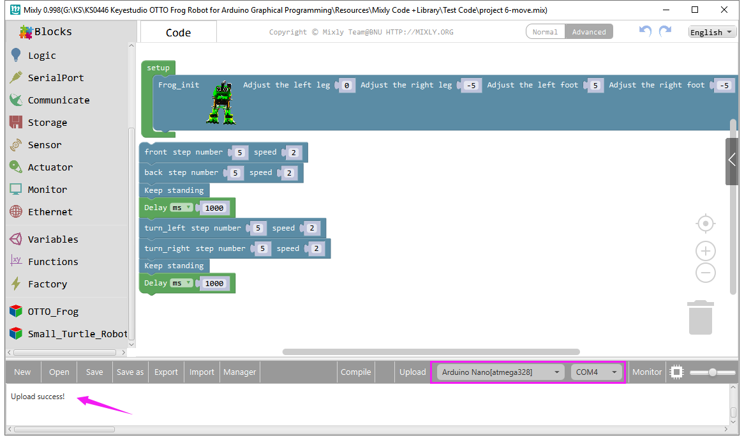Image resolution: width=744 pixels, height=440 pixels.
Task: Open ms unit dropdown in last Delay block
Action: pos(182,284)
